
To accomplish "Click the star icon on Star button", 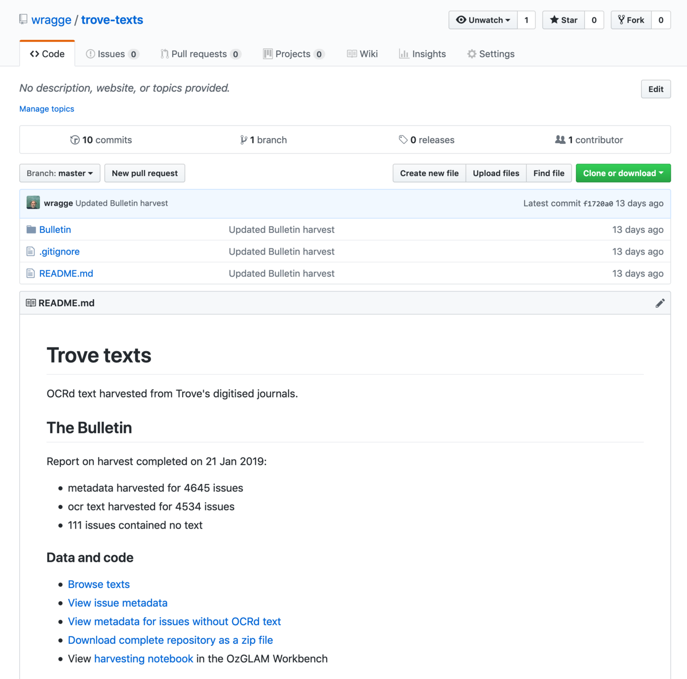I will click(x=554, y=20).
